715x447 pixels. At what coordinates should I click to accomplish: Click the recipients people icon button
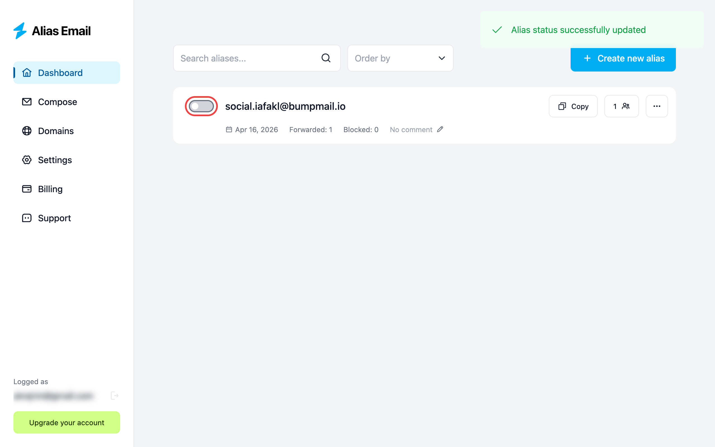(x=621, y=106)
